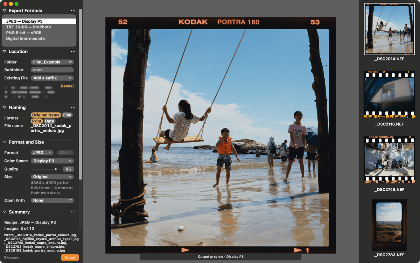Click the Recipe JPEG — Display P3 summary
The image size is (420, 263).
pos(30,222)
